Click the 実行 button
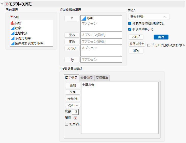This screenshot has width=186, height=143. pyautogui.click(x=161, y=37)
